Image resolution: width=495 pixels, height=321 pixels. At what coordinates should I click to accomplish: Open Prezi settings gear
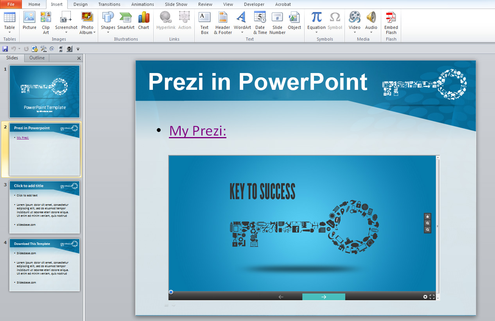pos(425,297)
